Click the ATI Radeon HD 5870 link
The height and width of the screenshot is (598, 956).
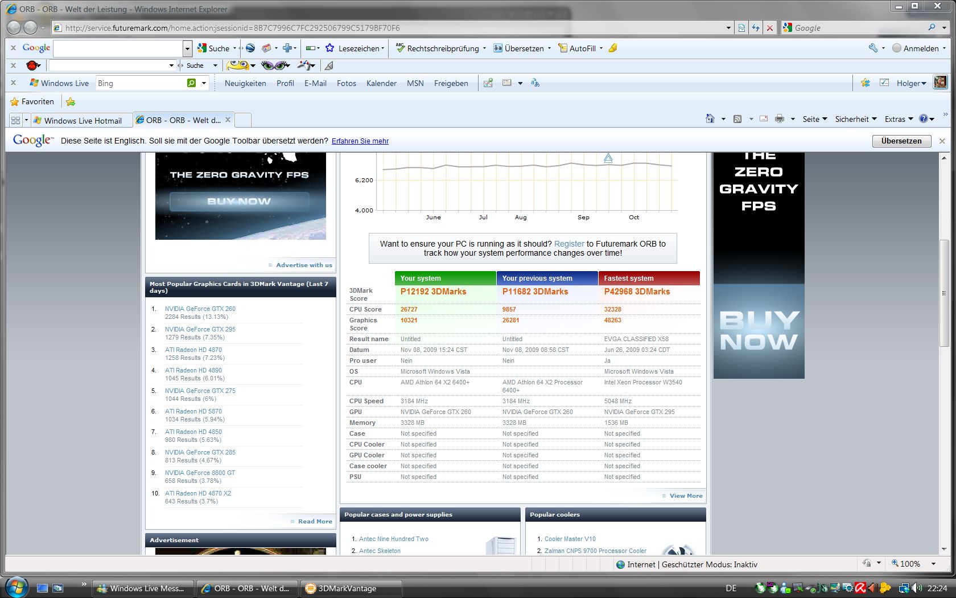tap(193, 411)
